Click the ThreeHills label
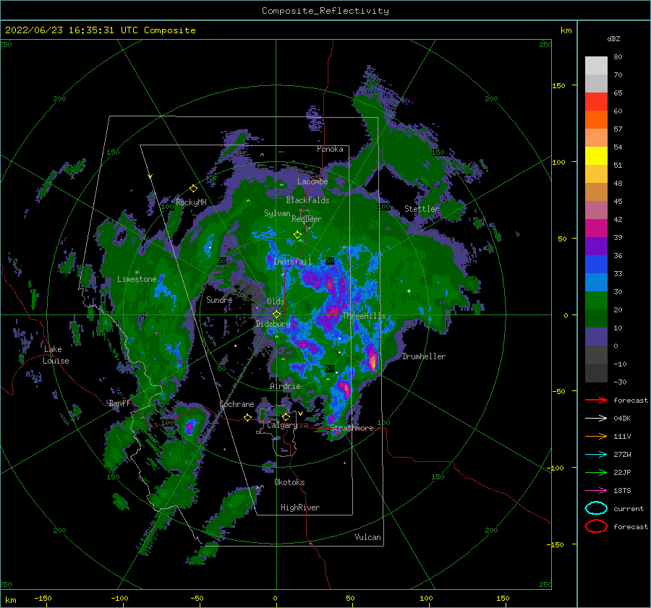Image resolution: width=651 pixels, height=608 pixels. [x=364, y=316]
